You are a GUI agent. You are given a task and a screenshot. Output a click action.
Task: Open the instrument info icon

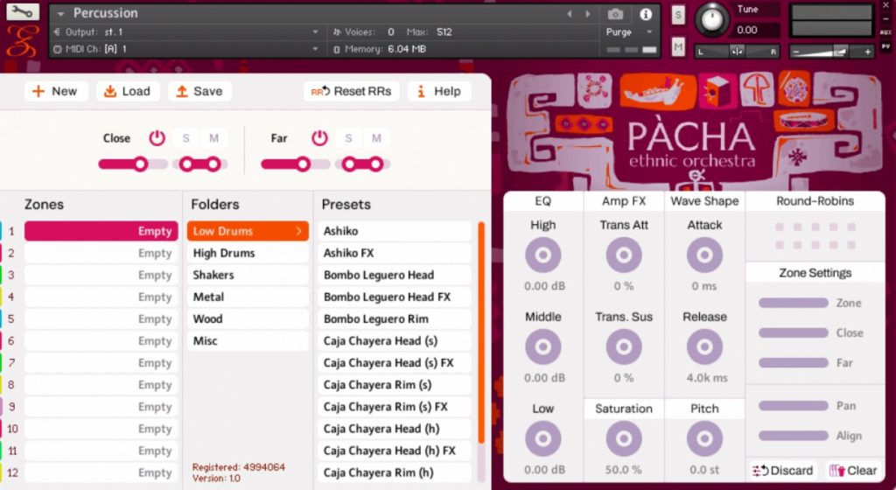click(646, 14)
